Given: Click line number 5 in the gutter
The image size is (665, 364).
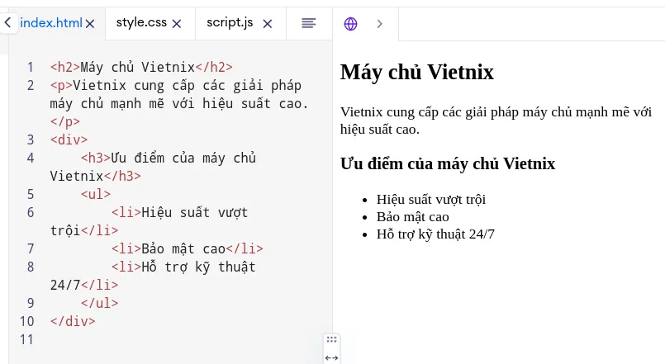Looking at the screenshot, I should click(31, 195).
